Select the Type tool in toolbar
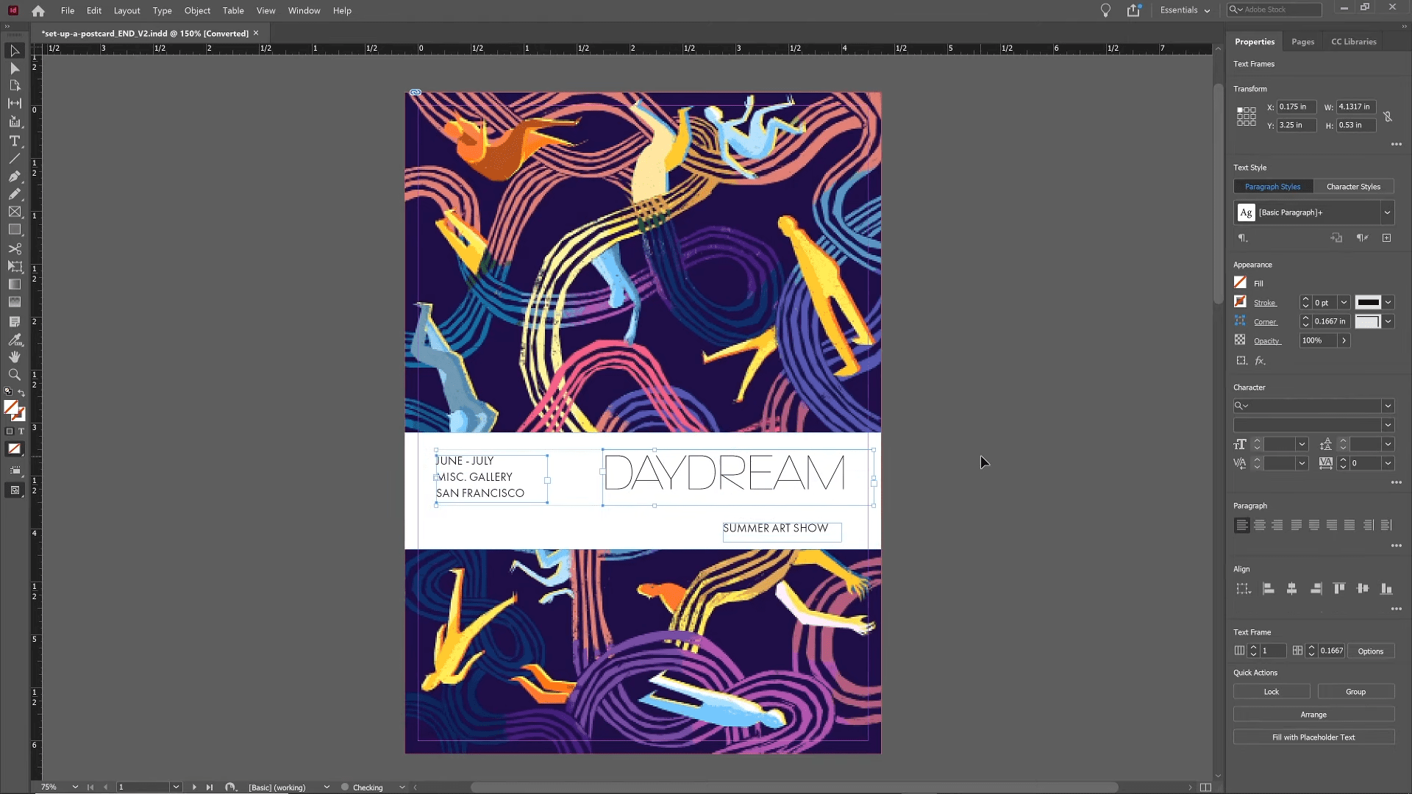The width and height of the screenshot is (1412, 794). (15, 140)
